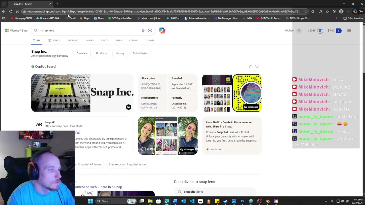365x205 pixels.
Task: Open the SNAP stock ticker link
Action: (x=144, y=84)
